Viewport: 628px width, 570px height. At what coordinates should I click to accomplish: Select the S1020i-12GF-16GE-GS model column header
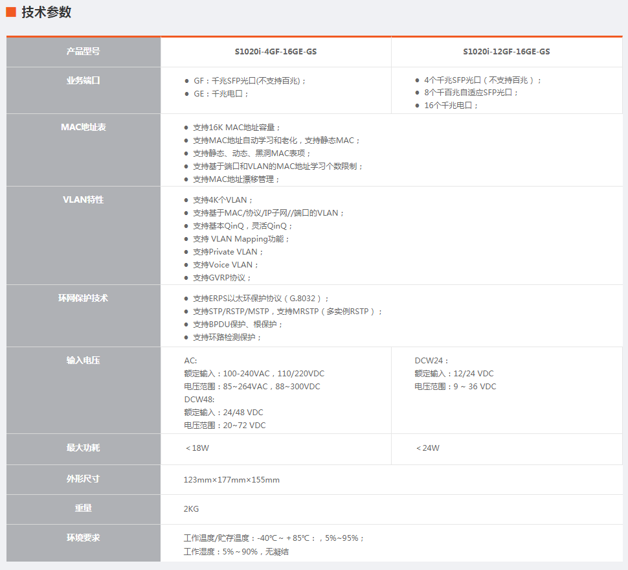[x=506, y=52]
